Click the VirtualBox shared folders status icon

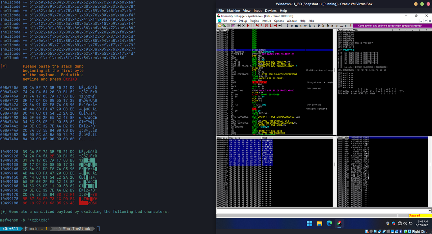(388, 231)
